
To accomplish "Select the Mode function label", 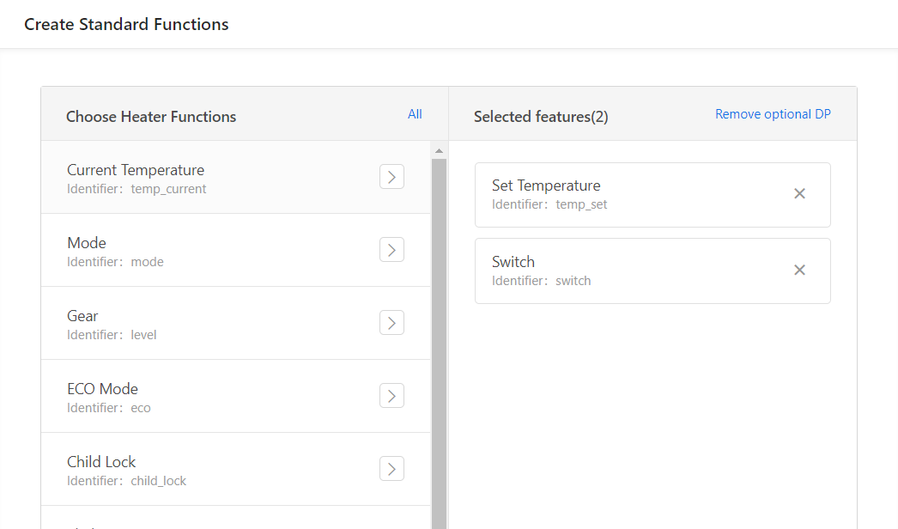I will pyautogui.click(x=87, y=243).
